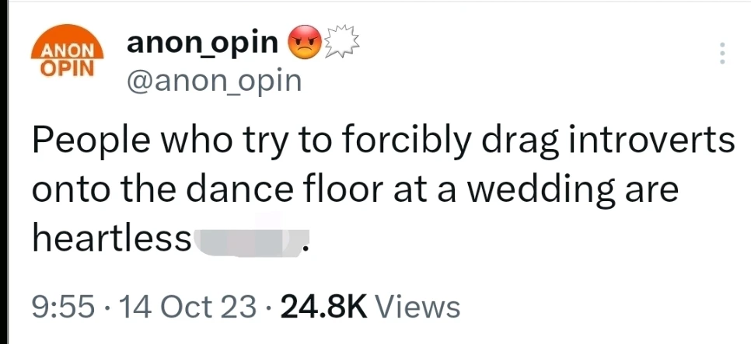Screen dimensions: 751x344
Task: Open the anon_opin display name profile
Action: pos(202,43)
